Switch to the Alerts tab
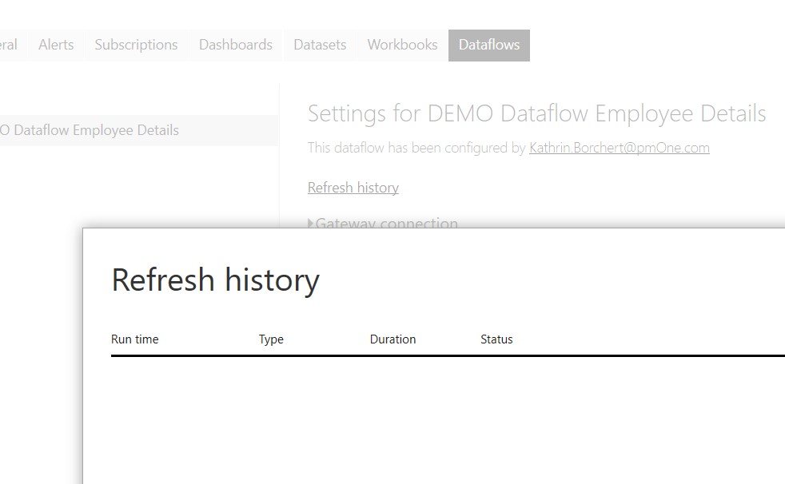Screen dimensions: 785x484 tap(56, 45)
